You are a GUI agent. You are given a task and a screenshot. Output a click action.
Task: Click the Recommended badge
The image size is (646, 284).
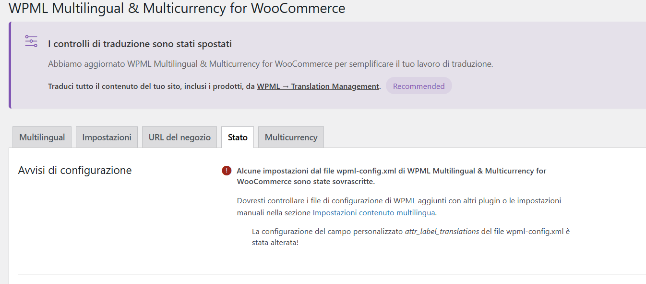(419, 86)
